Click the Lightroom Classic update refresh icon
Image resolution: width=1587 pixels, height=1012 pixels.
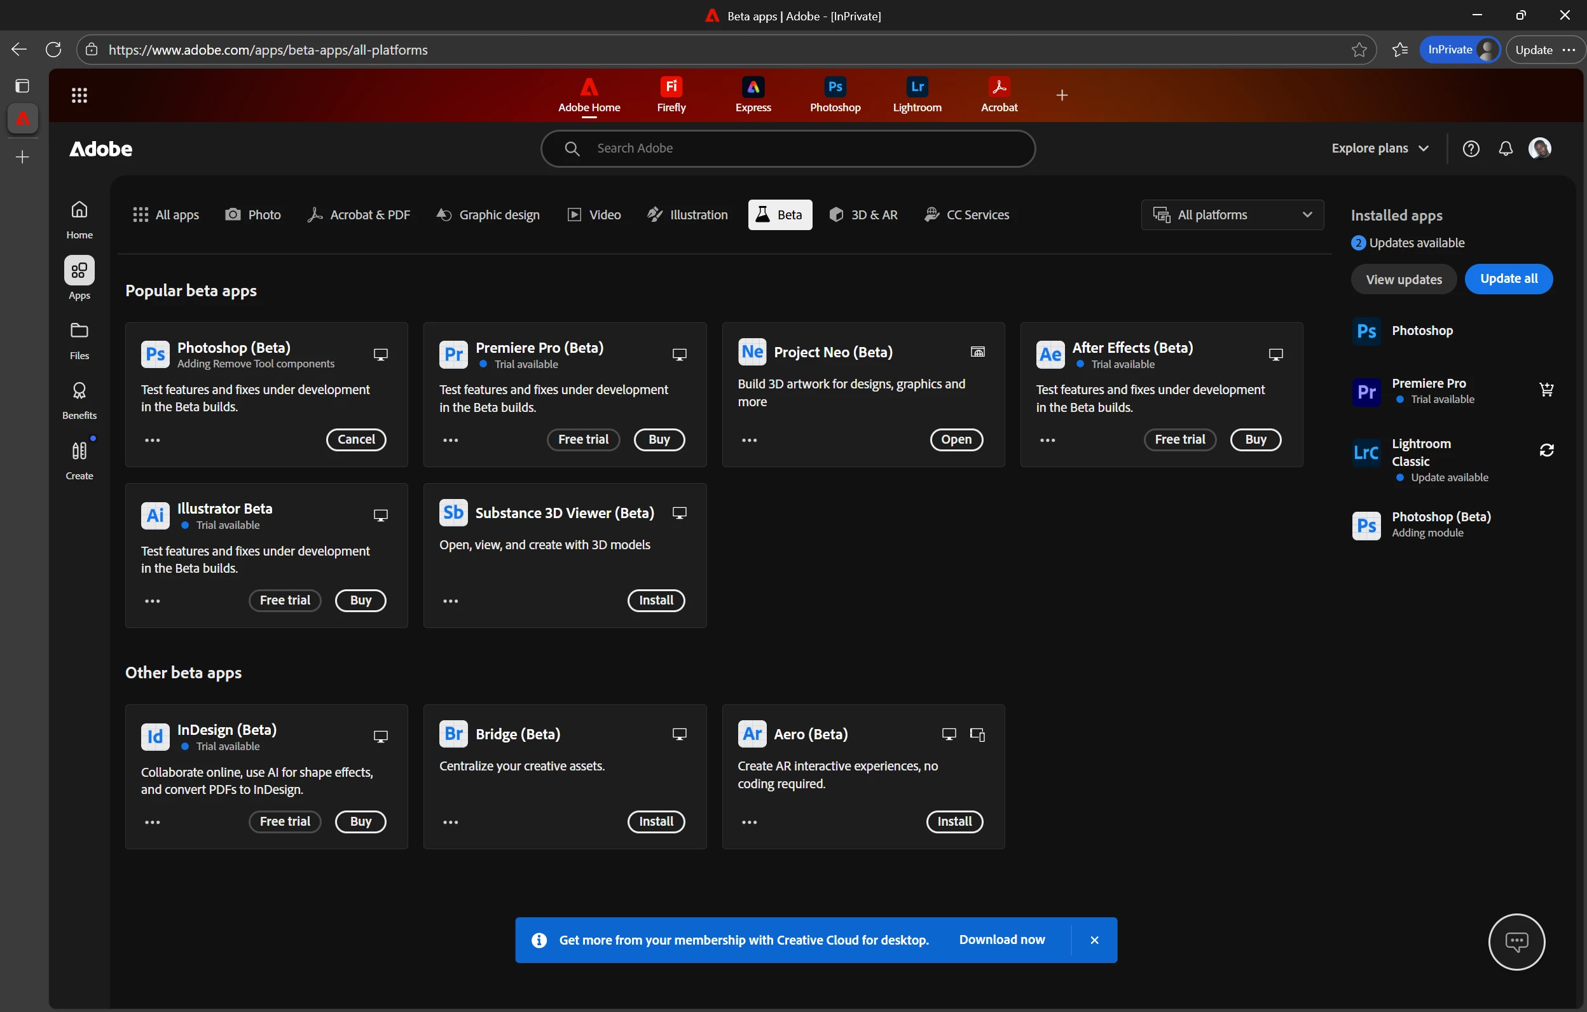click(x=1546, y=450)
